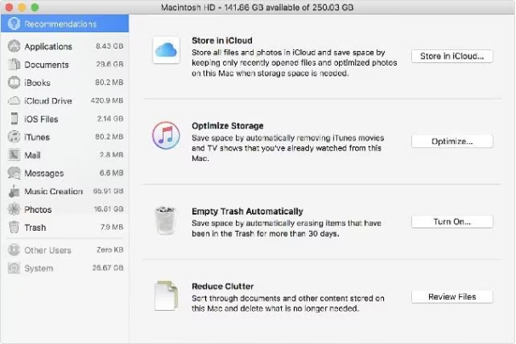
Task: Click the Empty Trash Automatically heading
Action: tap(247, 211)
